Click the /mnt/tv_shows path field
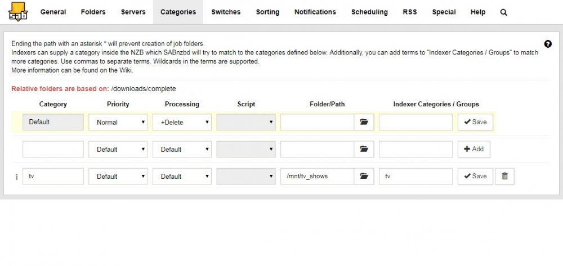 tap(318, 177)
